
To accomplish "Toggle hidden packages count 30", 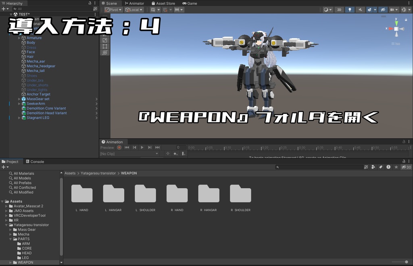I will click(x=406, y=167).
